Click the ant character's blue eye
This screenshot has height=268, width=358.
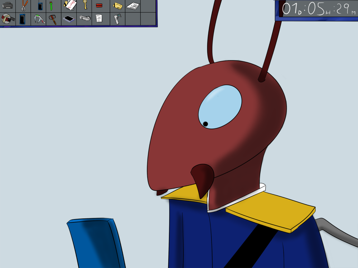220,106
